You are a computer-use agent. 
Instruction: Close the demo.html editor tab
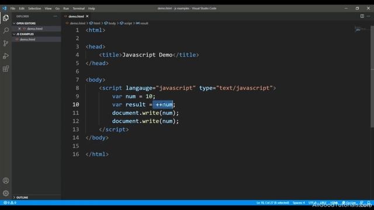coord(87,16)
